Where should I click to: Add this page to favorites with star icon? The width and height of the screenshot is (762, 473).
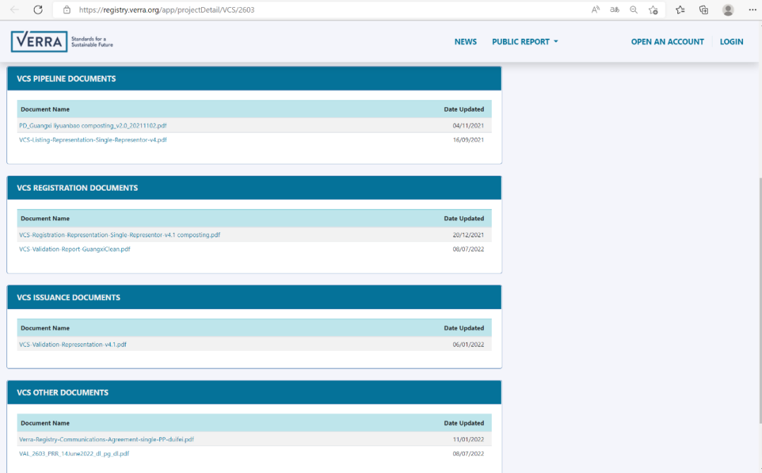pyautogui.click(x=653, y=10)
